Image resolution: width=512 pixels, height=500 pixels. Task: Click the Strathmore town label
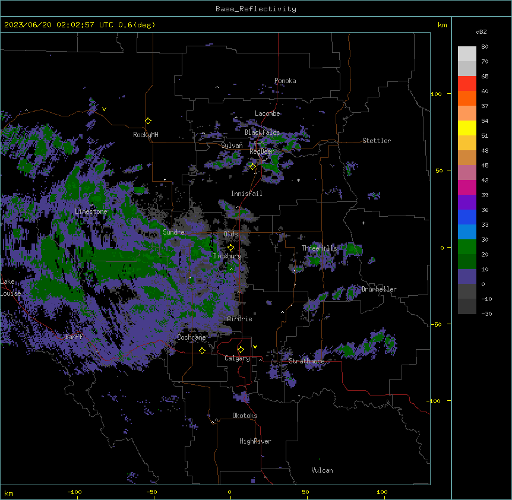[306, 361]
